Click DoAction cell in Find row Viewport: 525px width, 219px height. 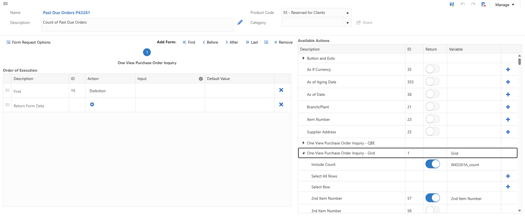pos(110,90)
